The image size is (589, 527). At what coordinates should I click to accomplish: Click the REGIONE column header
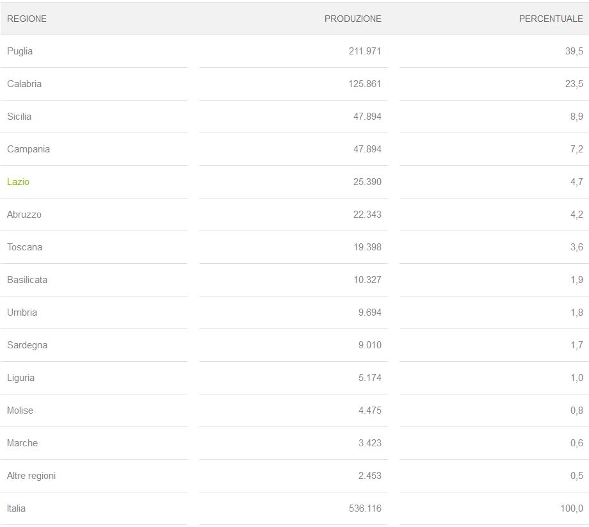point(27,19)
